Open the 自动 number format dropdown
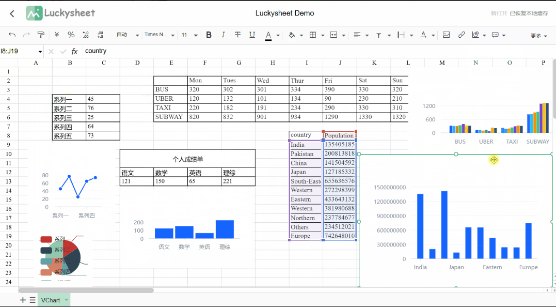The height and width of the screenshot is (307, 556). [x=128, y=35]
